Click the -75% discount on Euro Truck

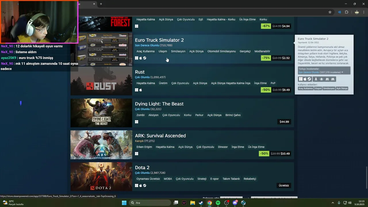coord(266,58)
